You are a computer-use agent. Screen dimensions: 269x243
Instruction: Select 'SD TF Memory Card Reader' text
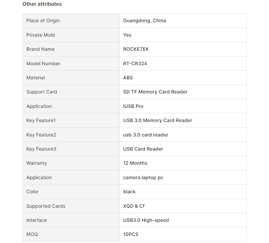point(155,92)
